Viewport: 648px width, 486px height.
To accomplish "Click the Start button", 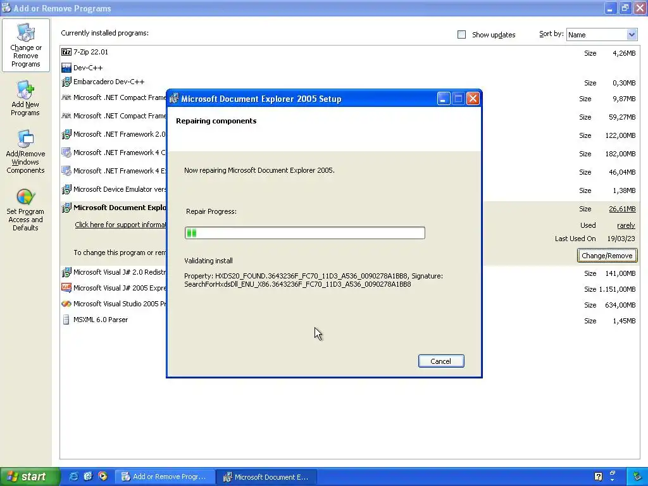I will coord(29,477).
